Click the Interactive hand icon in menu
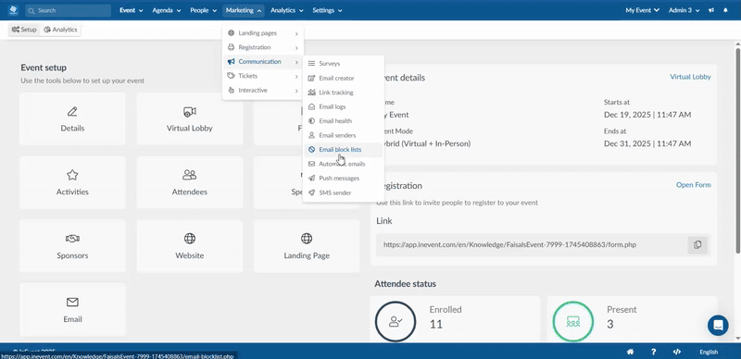This screenshot has width=741, height=359. coord(231,91)
